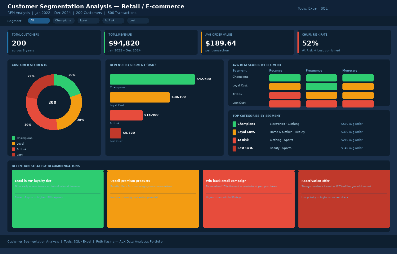The height and width of the screenshot is (254, 397).
Task: Click the Loyal Cust. Frequency green cell
Action: tap(321, 87)
